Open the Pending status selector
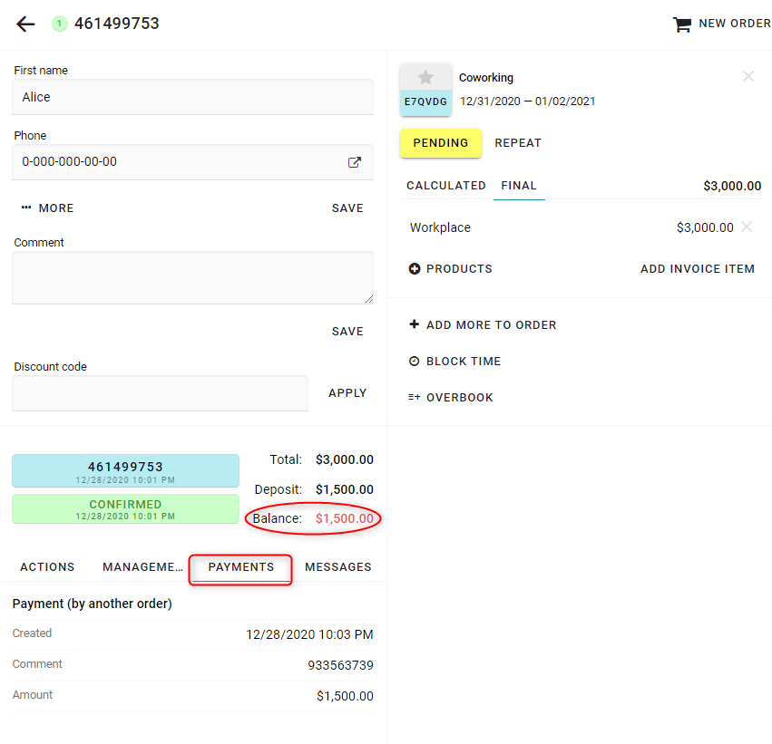Viewport: 772px width, 744px height. [x=441, y=143]
